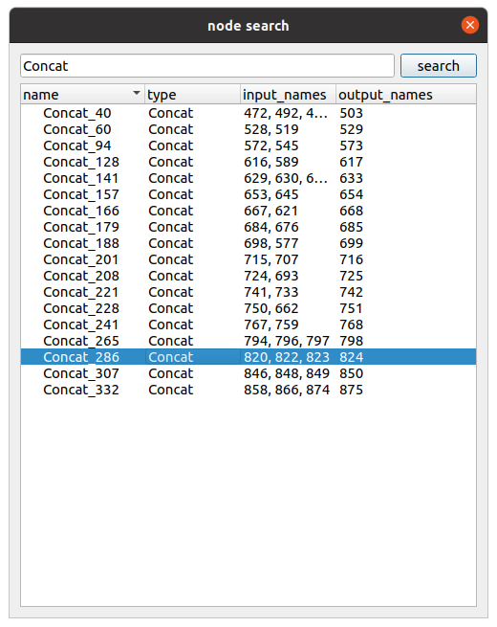Select the Concat_307 node

click(248, 373)
